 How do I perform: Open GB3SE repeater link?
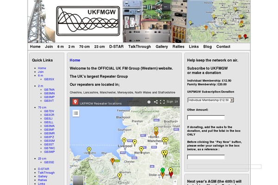click(x=49, y=162)
